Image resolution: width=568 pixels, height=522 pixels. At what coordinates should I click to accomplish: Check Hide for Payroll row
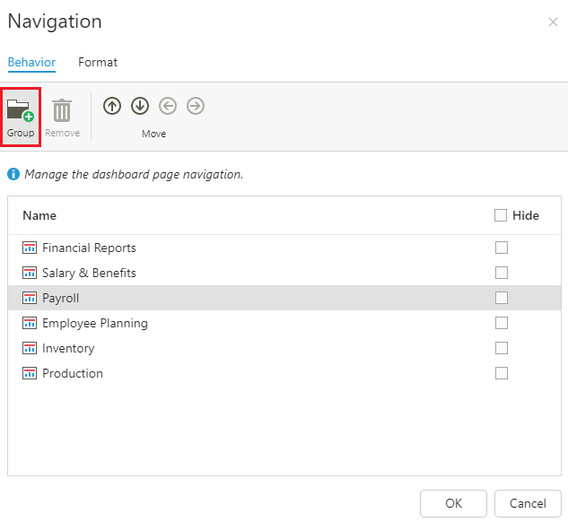pyautogui.click(x=502, y=298)
